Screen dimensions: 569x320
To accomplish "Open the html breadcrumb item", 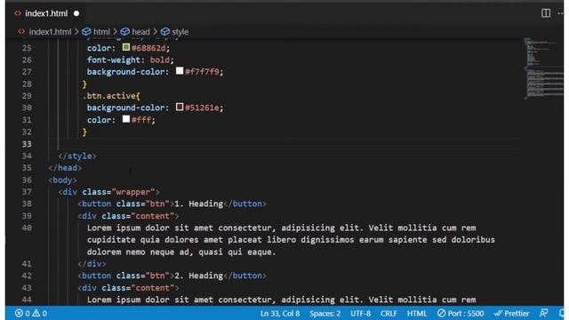I will tap(101, 32).
